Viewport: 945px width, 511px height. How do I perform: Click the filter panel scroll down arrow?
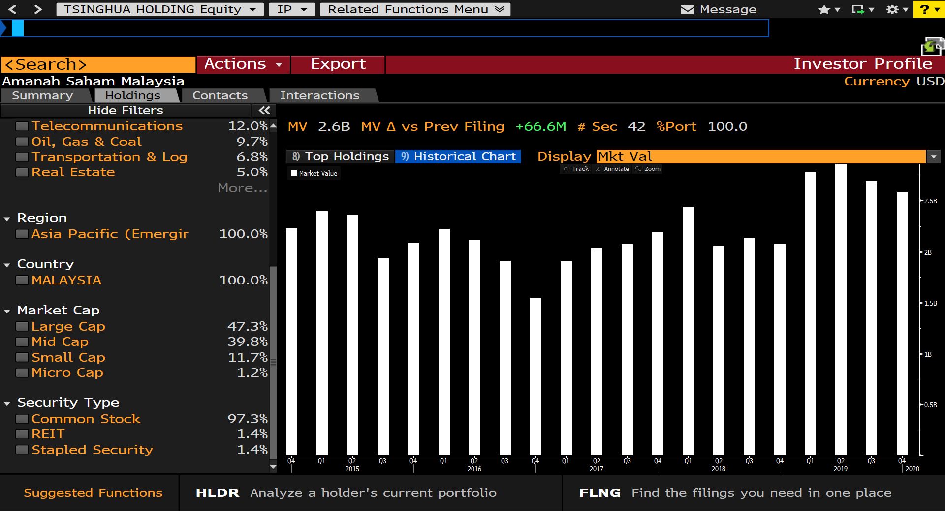click(273, 467)
